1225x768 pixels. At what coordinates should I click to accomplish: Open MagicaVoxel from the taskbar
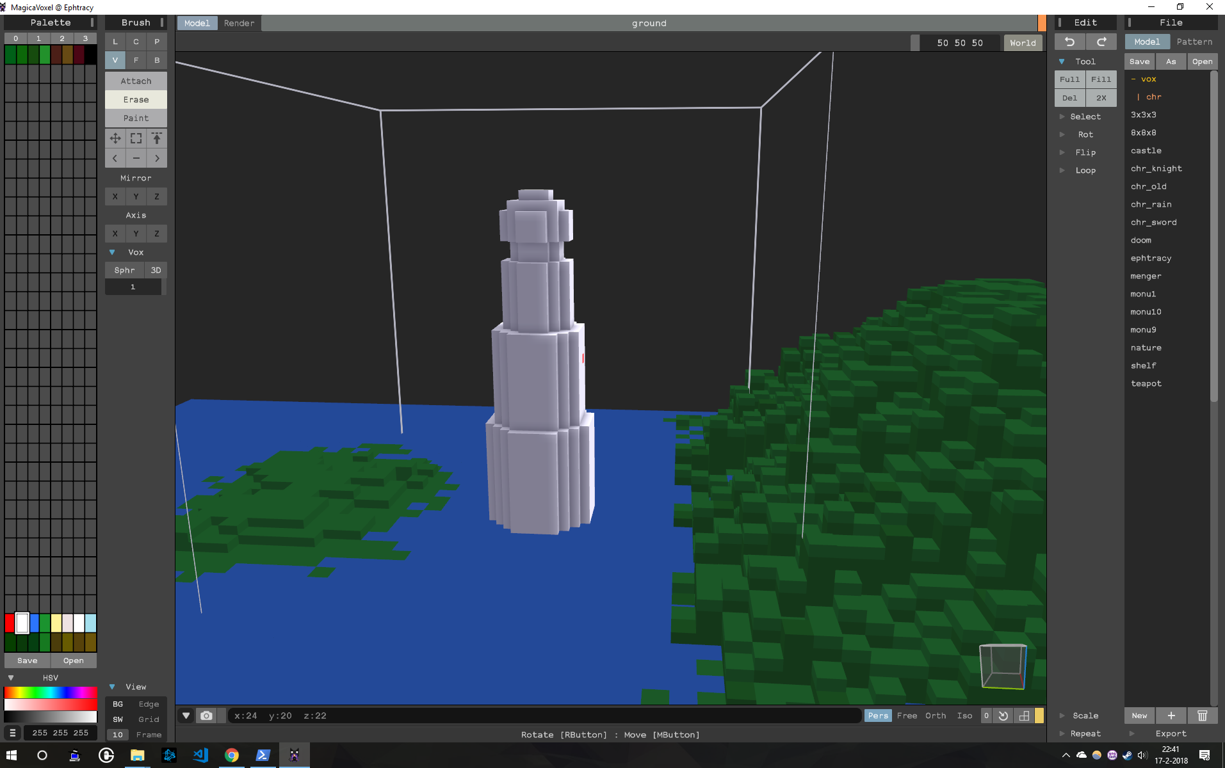click(294, 755)
